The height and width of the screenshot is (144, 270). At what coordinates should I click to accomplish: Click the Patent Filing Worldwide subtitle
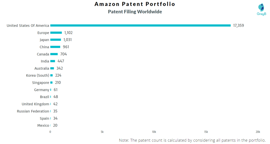[135, 12]
